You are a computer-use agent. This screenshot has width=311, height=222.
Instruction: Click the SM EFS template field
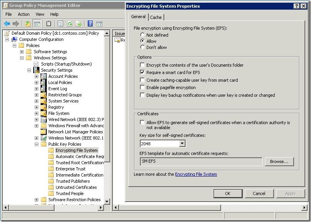(x=201, y=161)
